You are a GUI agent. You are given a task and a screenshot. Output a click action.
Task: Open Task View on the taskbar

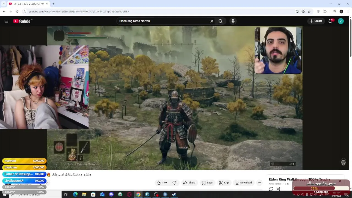[x=66, y=194]
